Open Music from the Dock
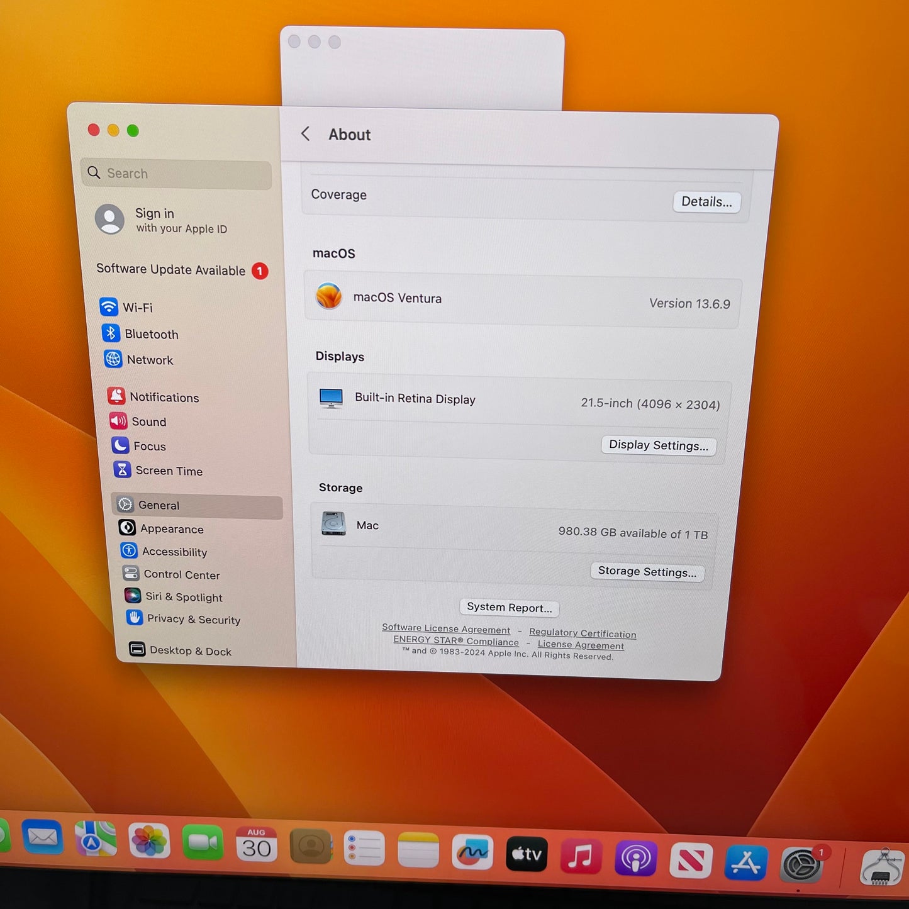 click(581, 857)
